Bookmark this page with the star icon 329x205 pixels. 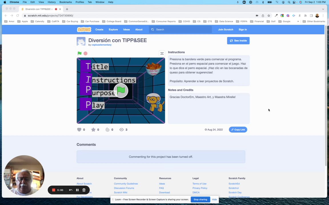pyautogui.click(x=269, y=15)
